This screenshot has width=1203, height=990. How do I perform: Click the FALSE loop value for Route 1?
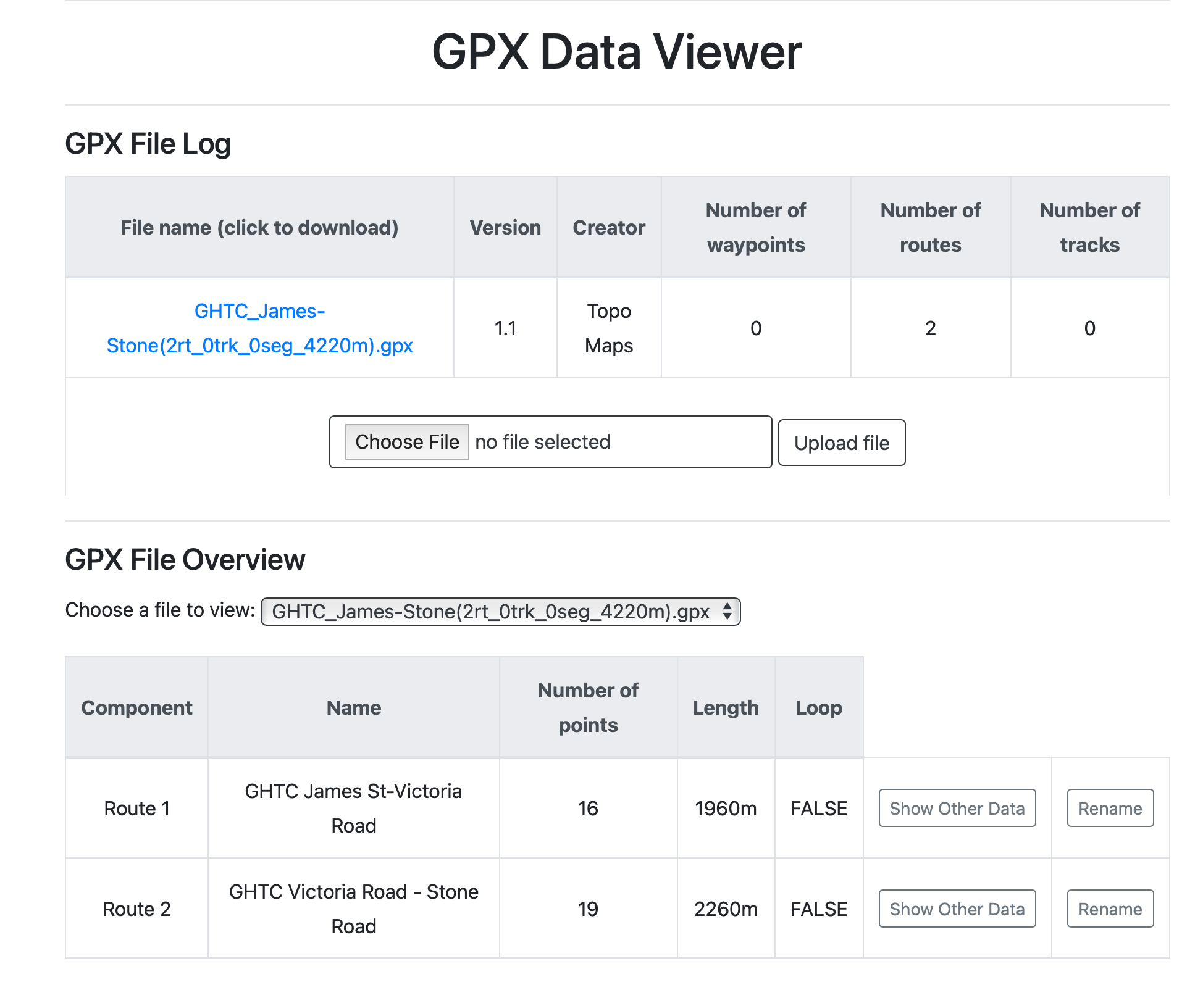click(818, 808)
